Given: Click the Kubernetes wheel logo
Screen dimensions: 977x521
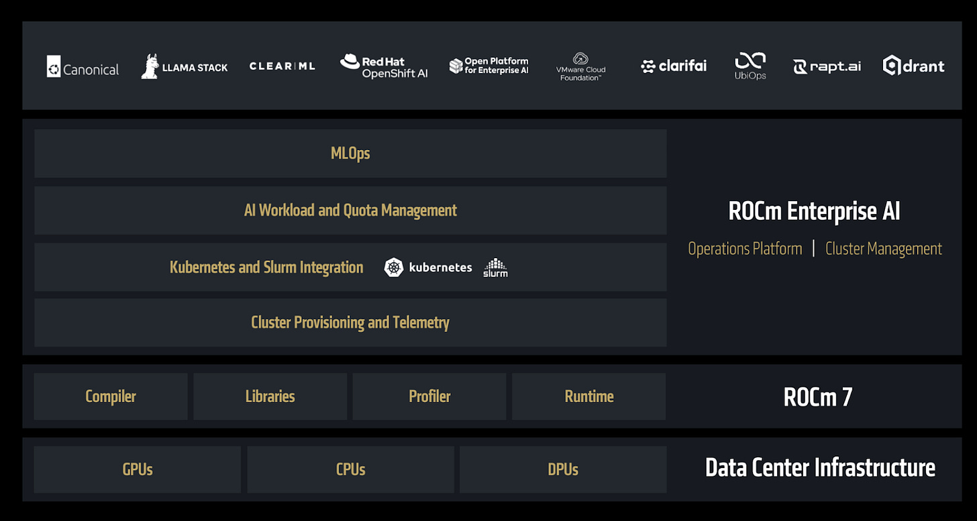Looking at the screenshot, I should tap(394, 267).
